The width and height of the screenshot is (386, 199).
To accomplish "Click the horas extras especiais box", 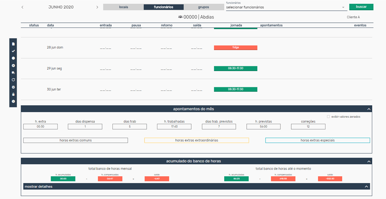I will (317, 140).
